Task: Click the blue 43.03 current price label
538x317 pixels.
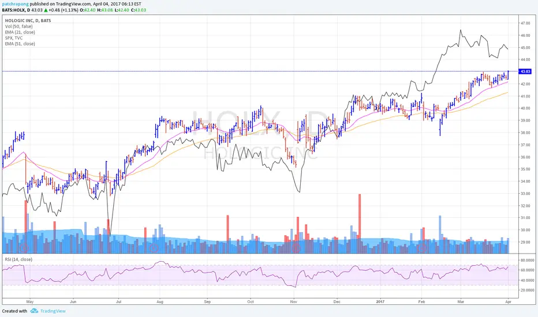Action: click(x=525, y=71)
